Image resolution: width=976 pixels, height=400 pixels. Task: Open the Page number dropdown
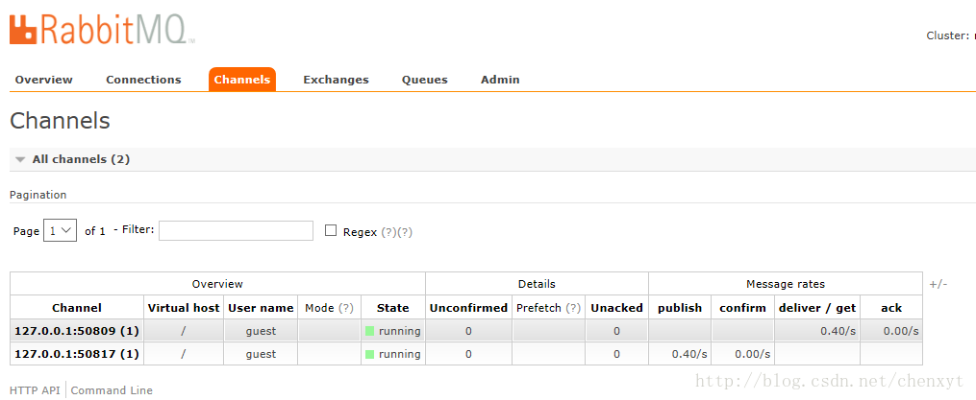[x=61, y=230]
